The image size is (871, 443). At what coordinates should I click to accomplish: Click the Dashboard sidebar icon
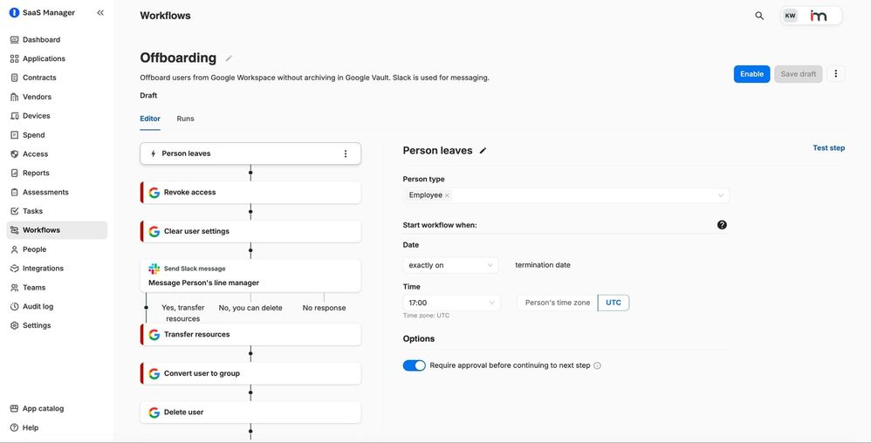(x=15, y=40)
